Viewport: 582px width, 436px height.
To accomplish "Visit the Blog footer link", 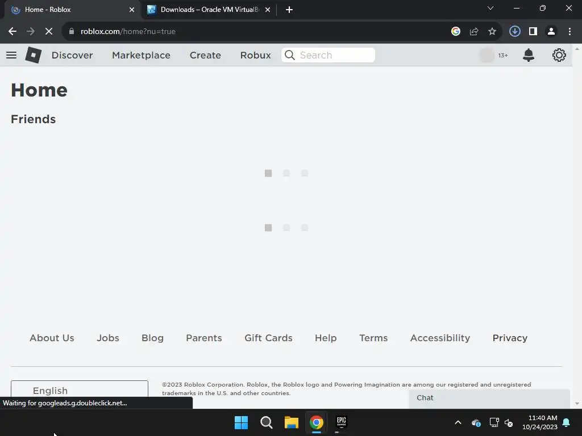I will point(152,338).
